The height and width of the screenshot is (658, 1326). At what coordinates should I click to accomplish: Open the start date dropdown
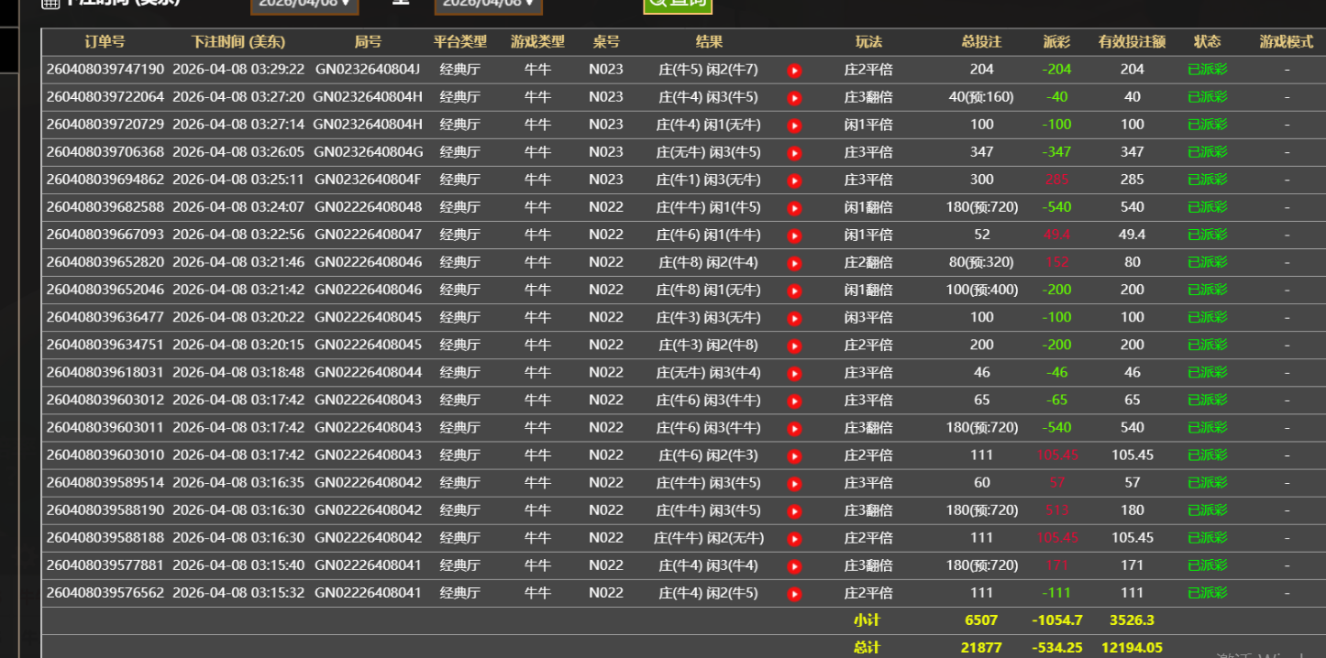click(x=304, y=5)
